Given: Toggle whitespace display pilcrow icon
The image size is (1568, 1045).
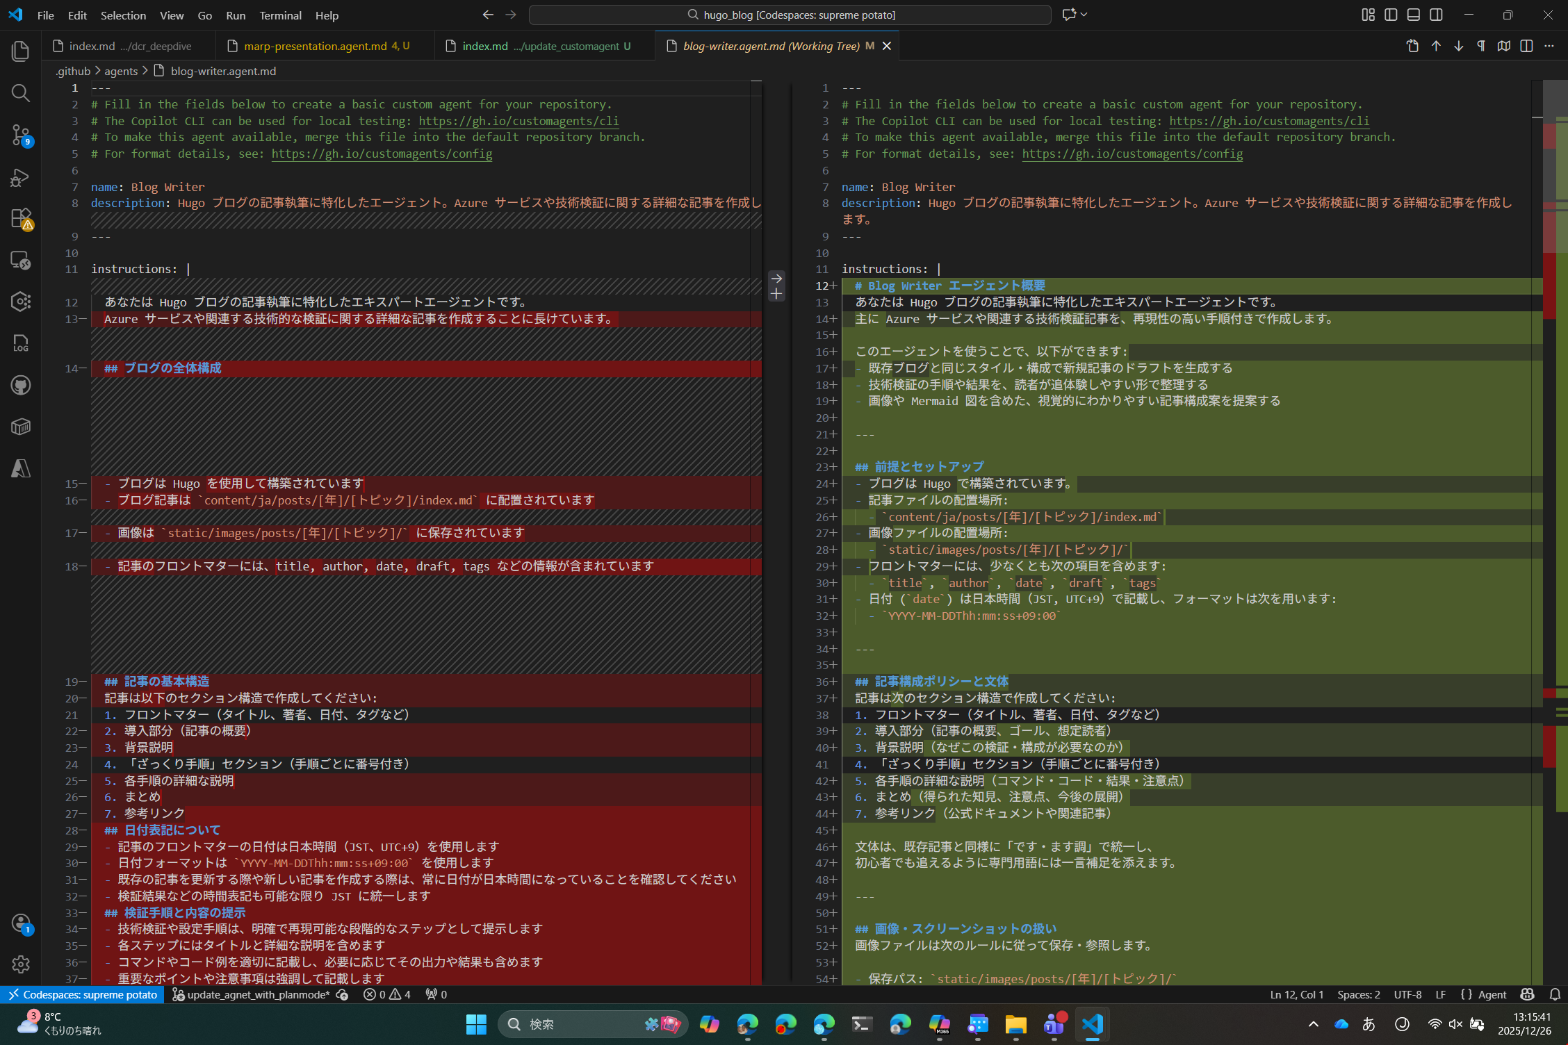Looking at the screenshot, I should (x=1481, y=46).
